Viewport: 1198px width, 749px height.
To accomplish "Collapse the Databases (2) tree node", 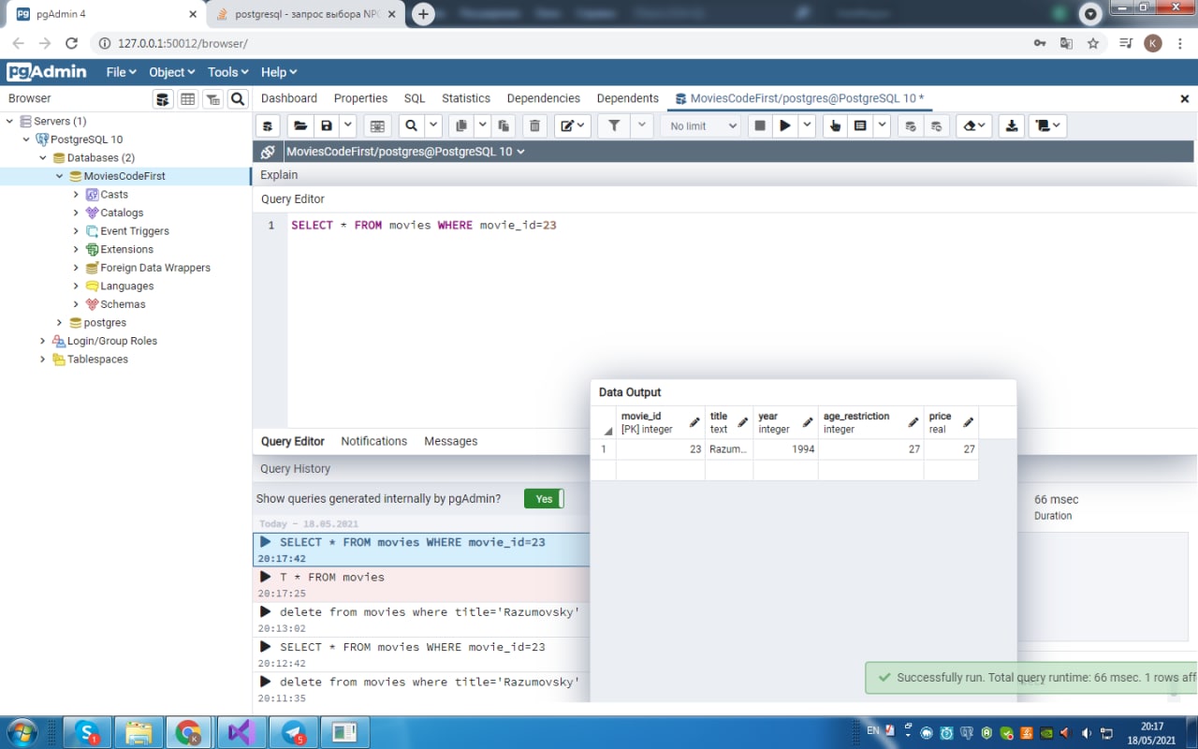I will 43,157.
